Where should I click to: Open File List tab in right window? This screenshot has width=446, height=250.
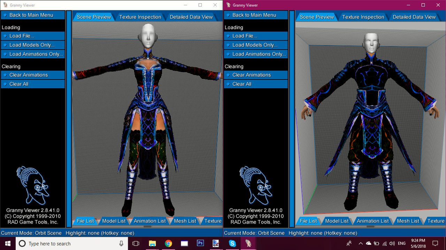308,221
